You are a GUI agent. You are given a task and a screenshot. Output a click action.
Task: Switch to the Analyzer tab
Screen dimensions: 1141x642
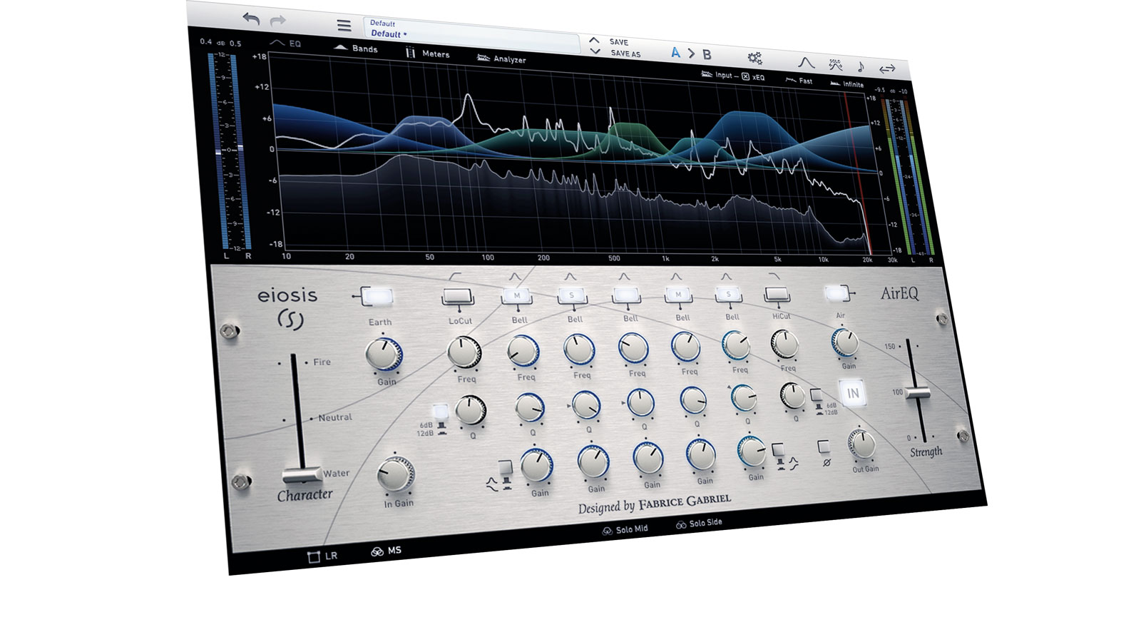(x=501, y=58)
